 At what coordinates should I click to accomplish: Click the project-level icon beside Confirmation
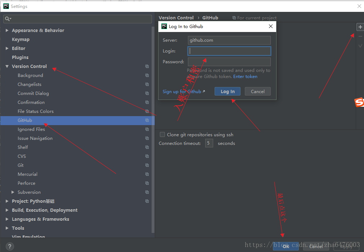pyautogui.click(x=147, y=102)
